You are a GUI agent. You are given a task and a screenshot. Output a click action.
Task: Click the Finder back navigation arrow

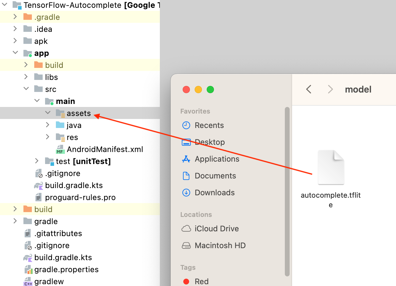[309, 89]
